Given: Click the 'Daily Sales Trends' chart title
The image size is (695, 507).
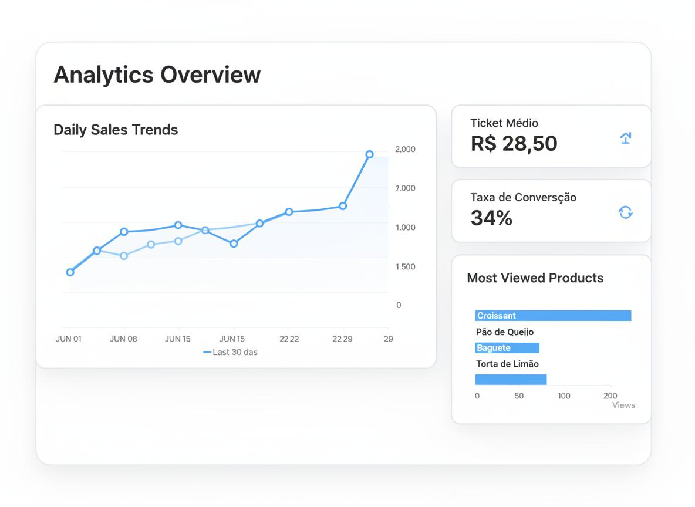Looking at the screenshot, I should point(116,130).
